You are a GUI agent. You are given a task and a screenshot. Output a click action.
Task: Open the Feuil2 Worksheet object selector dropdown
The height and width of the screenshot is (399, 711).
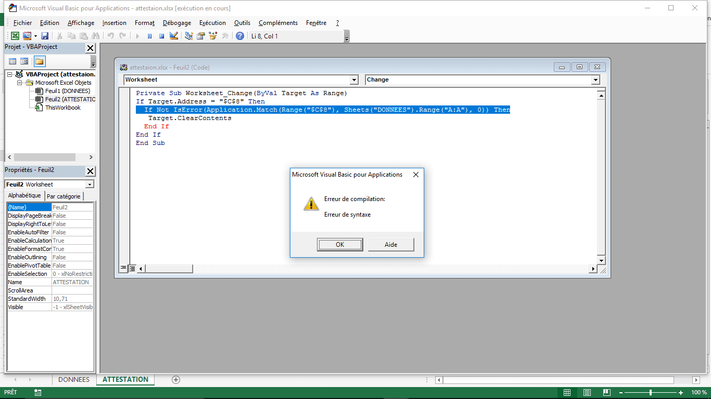[x=90, y=184]
